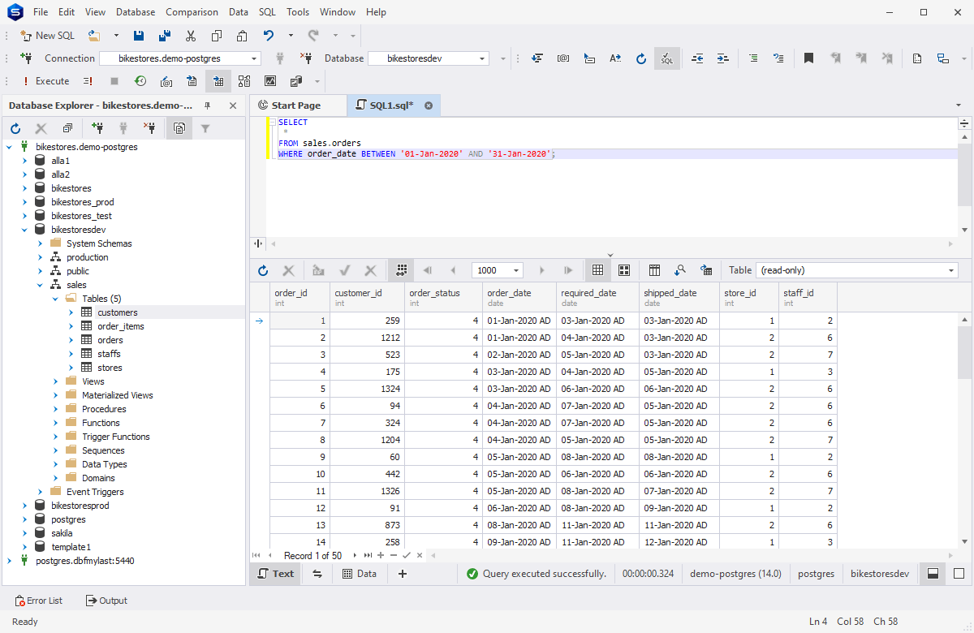Open the New SQL editor
The height and width of the screenshot is (633, 974).
click(x=47, y=35)
